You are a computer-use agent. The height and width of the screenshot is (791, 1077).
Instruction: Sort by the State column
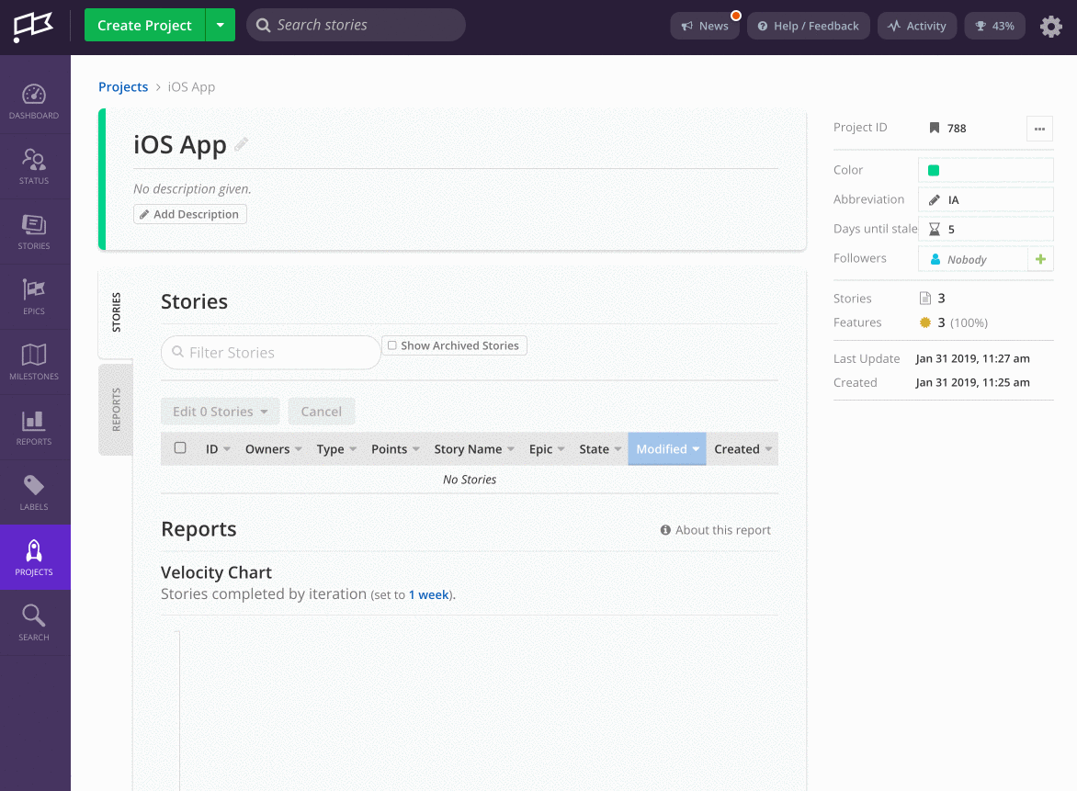click(x=600, y=449)
